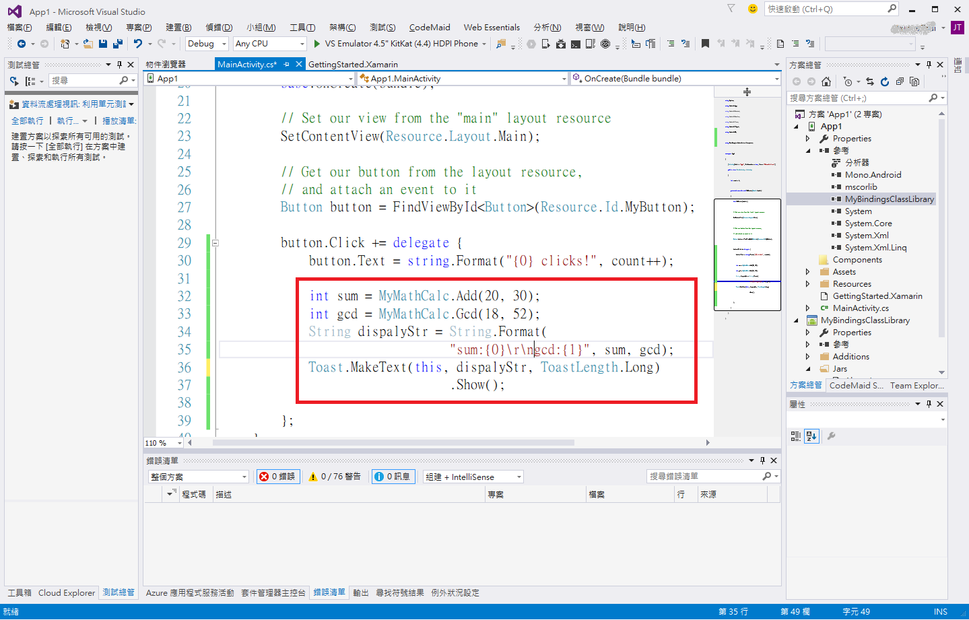Open the App1 project navigation dropdown
The height and width of the screenshot is (620, 969).
coord(249,79)
